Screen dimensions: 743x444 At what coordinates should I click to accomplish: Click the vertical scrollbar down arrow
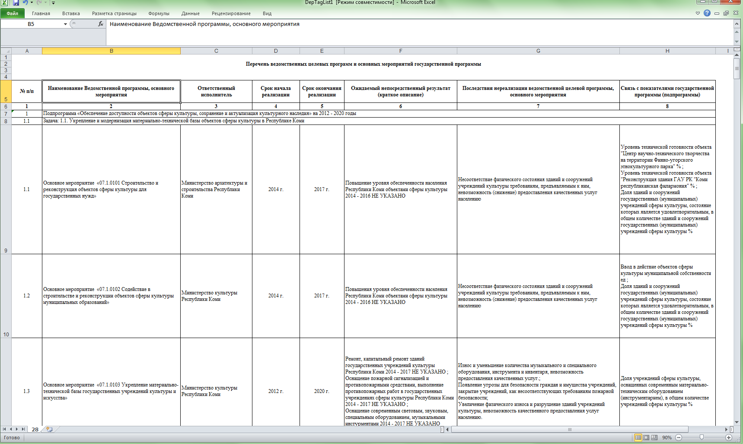[x=737, y=422]
